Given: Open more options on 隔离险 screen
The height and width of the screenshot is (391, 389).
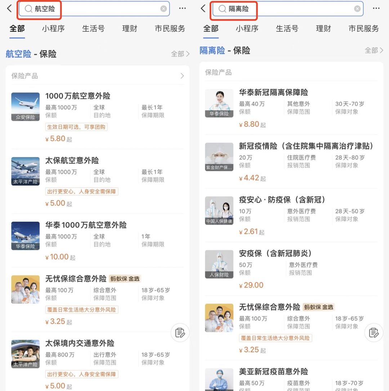Looking at the screenshot, I should click(376, 8).
